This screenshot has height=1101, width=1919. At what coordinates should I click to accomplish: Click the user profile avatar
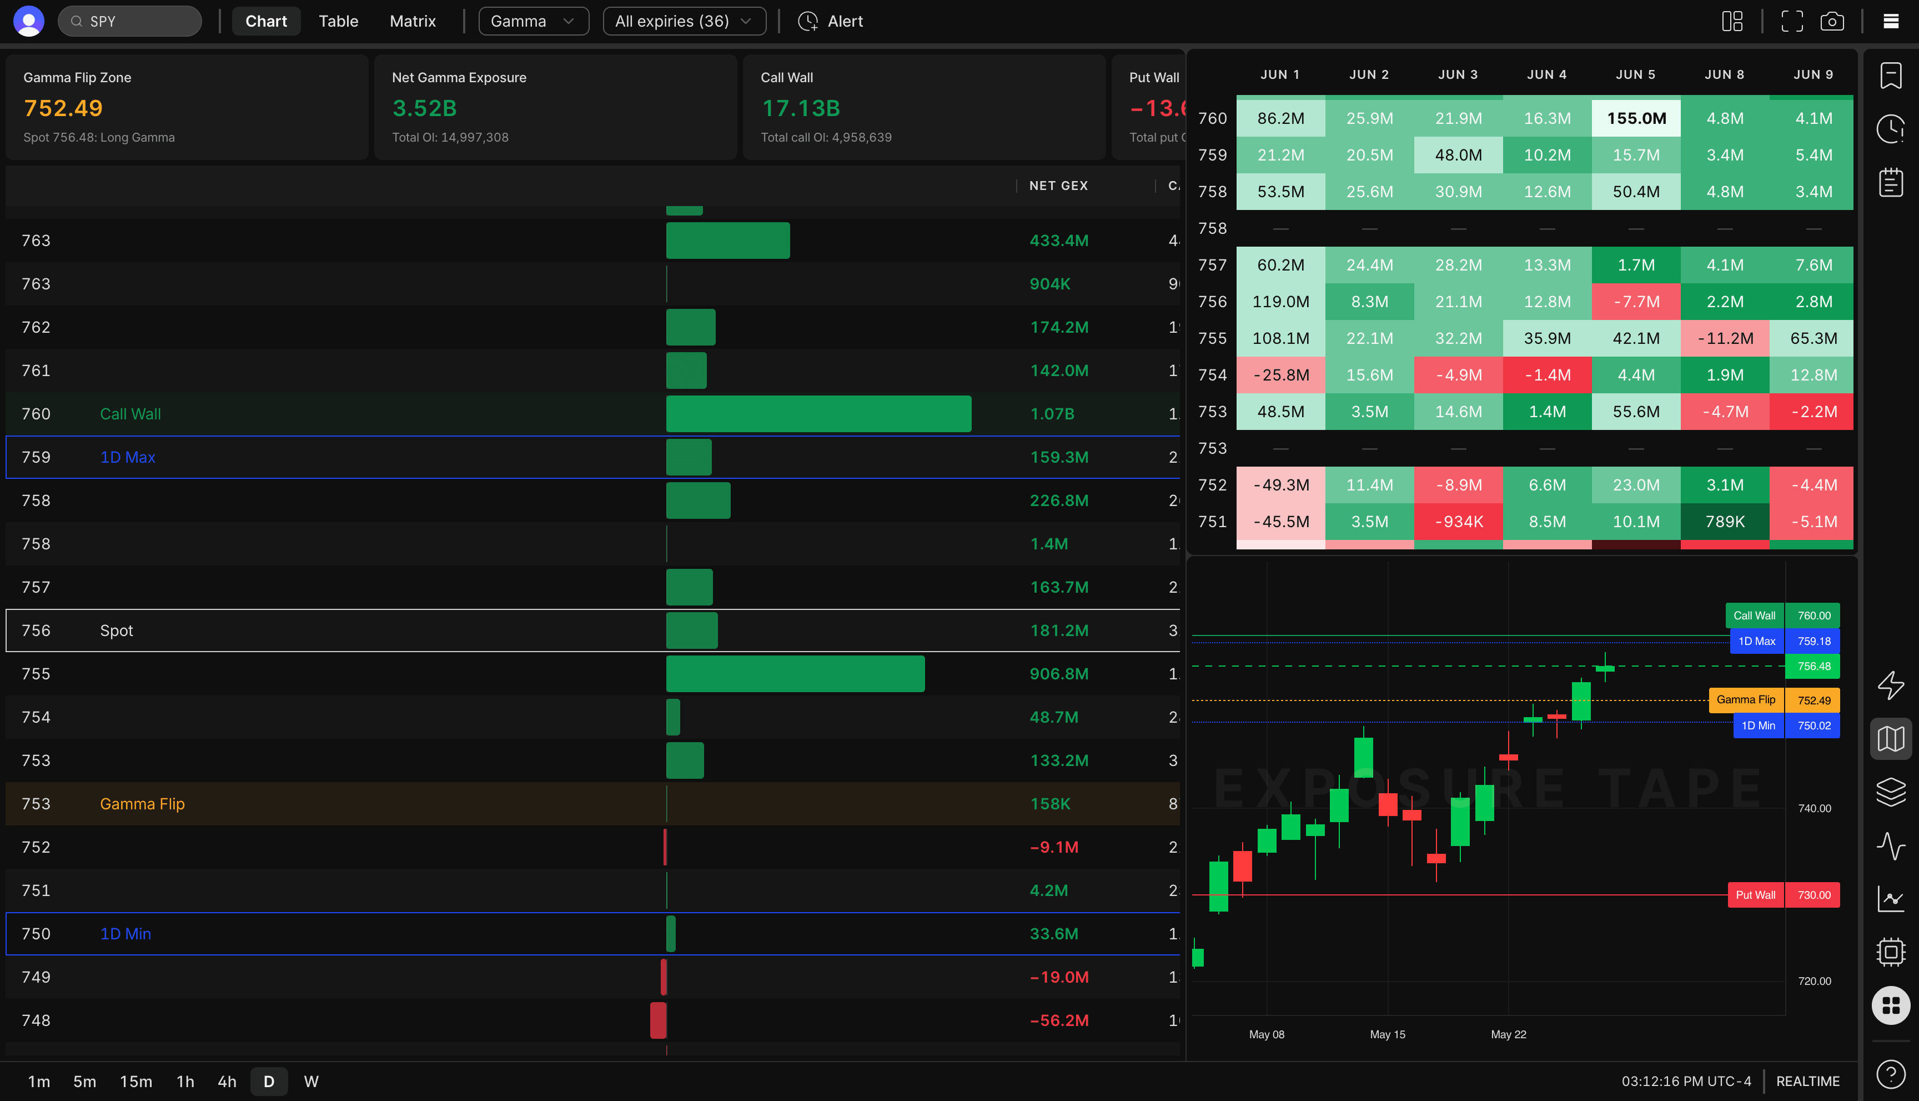pyautogui.click(x=29, y=21)
